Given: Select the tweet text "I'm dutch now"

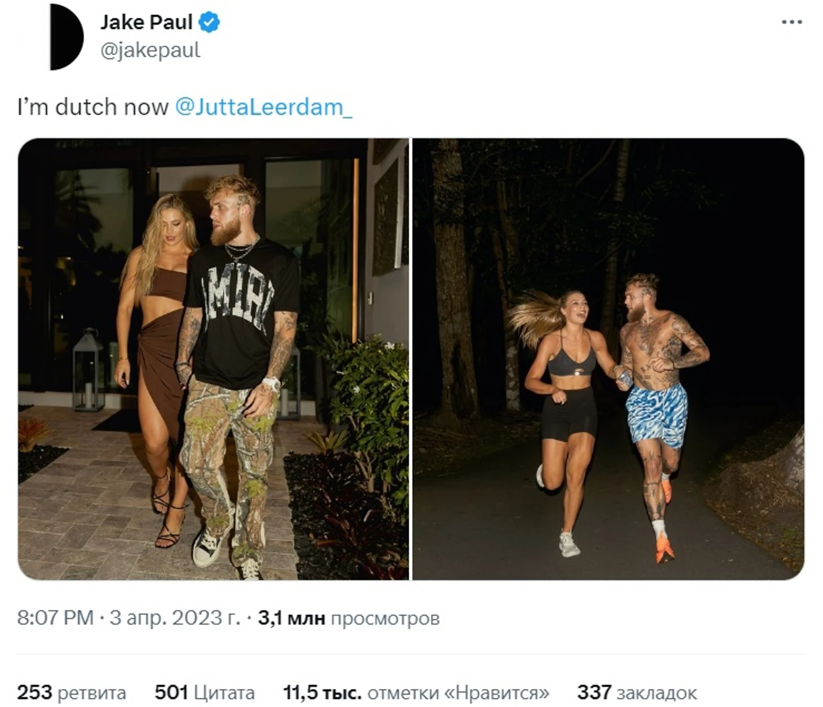Looking at the screenshot, I should [x=93, y=106].
